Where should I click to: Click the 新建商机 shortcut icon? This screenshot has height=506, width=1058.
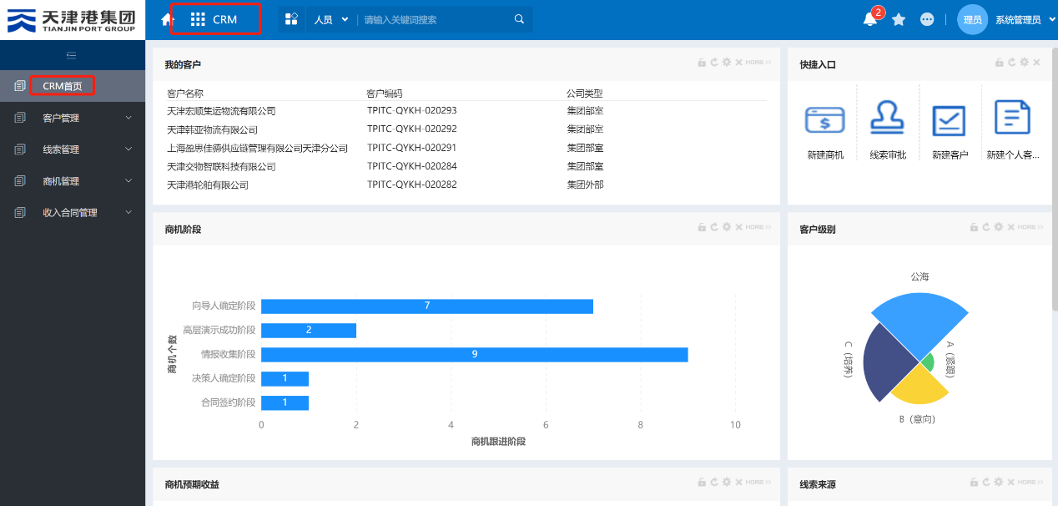click(x=824, y=120)
